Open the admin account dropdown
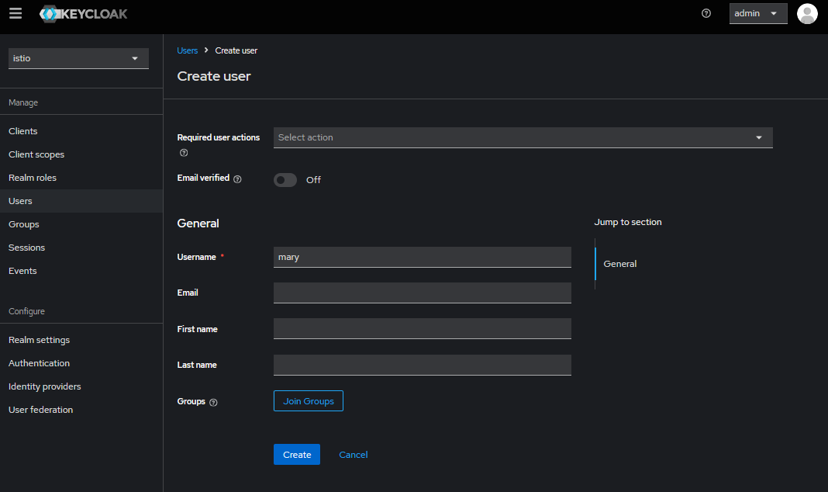The width and height of the screenshot is (828, 492). (757, 13)
